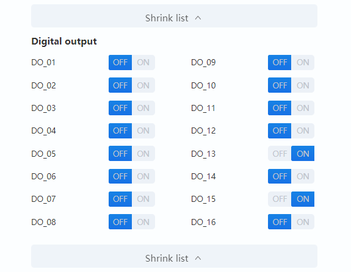Turn DO_13 OFF

coord(280,154)
